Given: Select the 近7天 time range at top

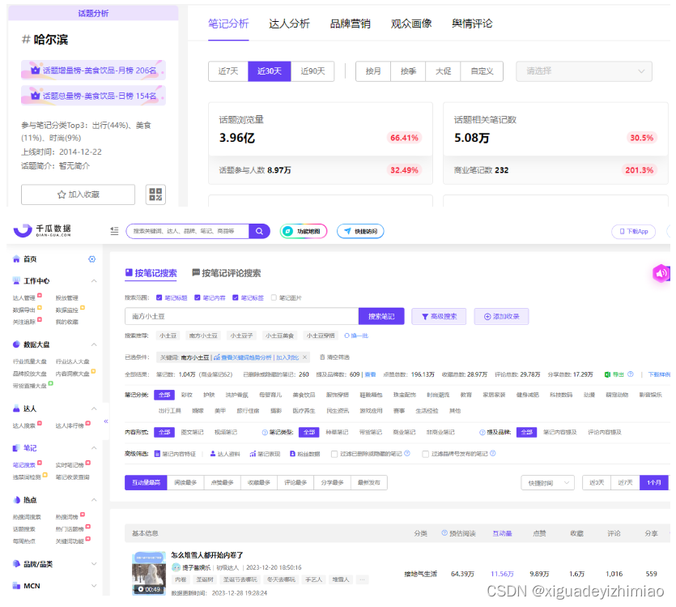Looking at the screenshot, I should tap(228, 71).
